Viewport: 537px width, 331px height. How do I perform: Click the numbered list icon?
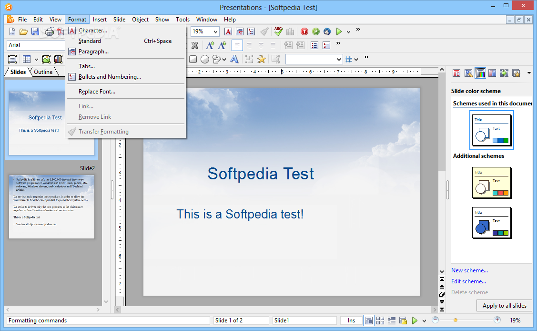point(326,45)
